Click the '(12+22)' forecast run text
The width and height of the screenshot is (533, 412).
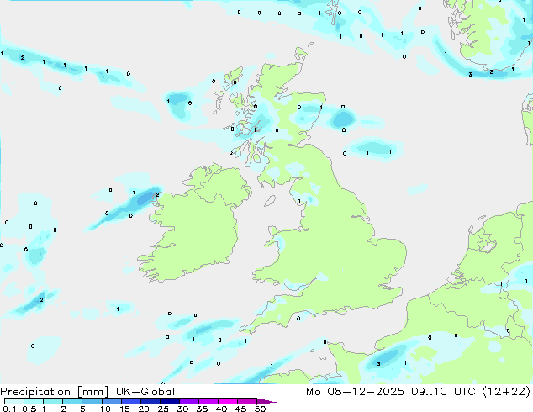(x=506, y=392)
